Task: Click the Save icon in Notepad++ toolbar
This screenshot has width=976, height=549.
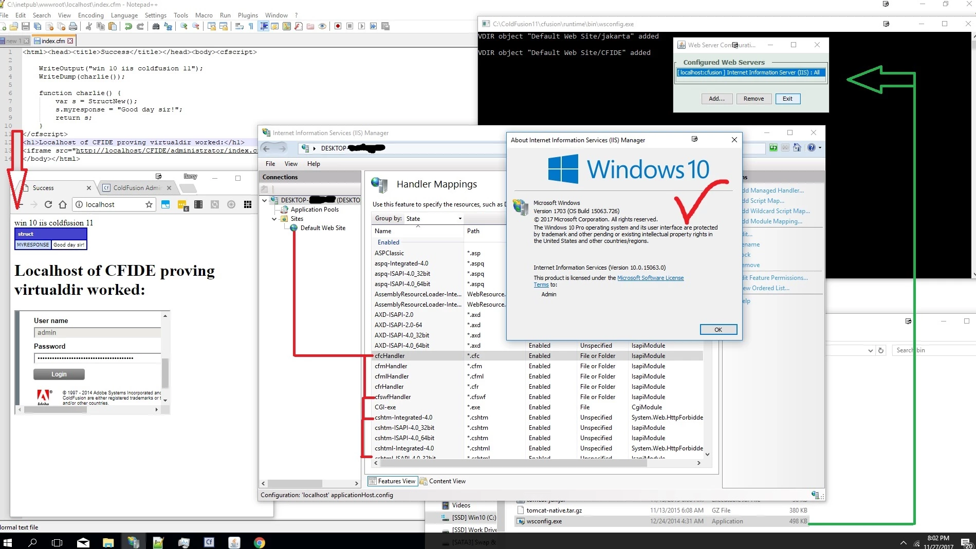Action: click(x=25, y=26)
